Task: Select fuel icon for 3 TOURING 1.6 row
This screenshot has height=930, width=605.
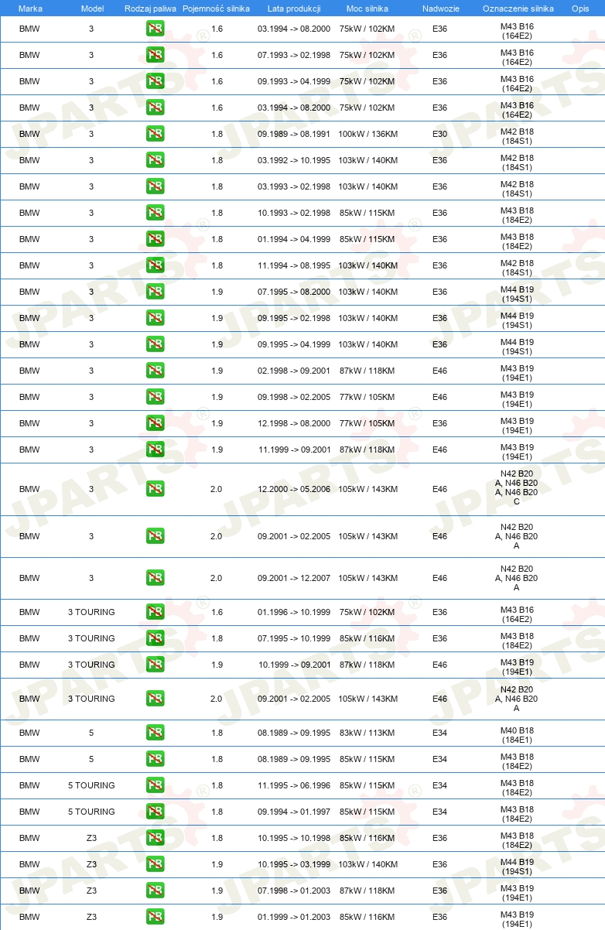Action: coord(155,613)
